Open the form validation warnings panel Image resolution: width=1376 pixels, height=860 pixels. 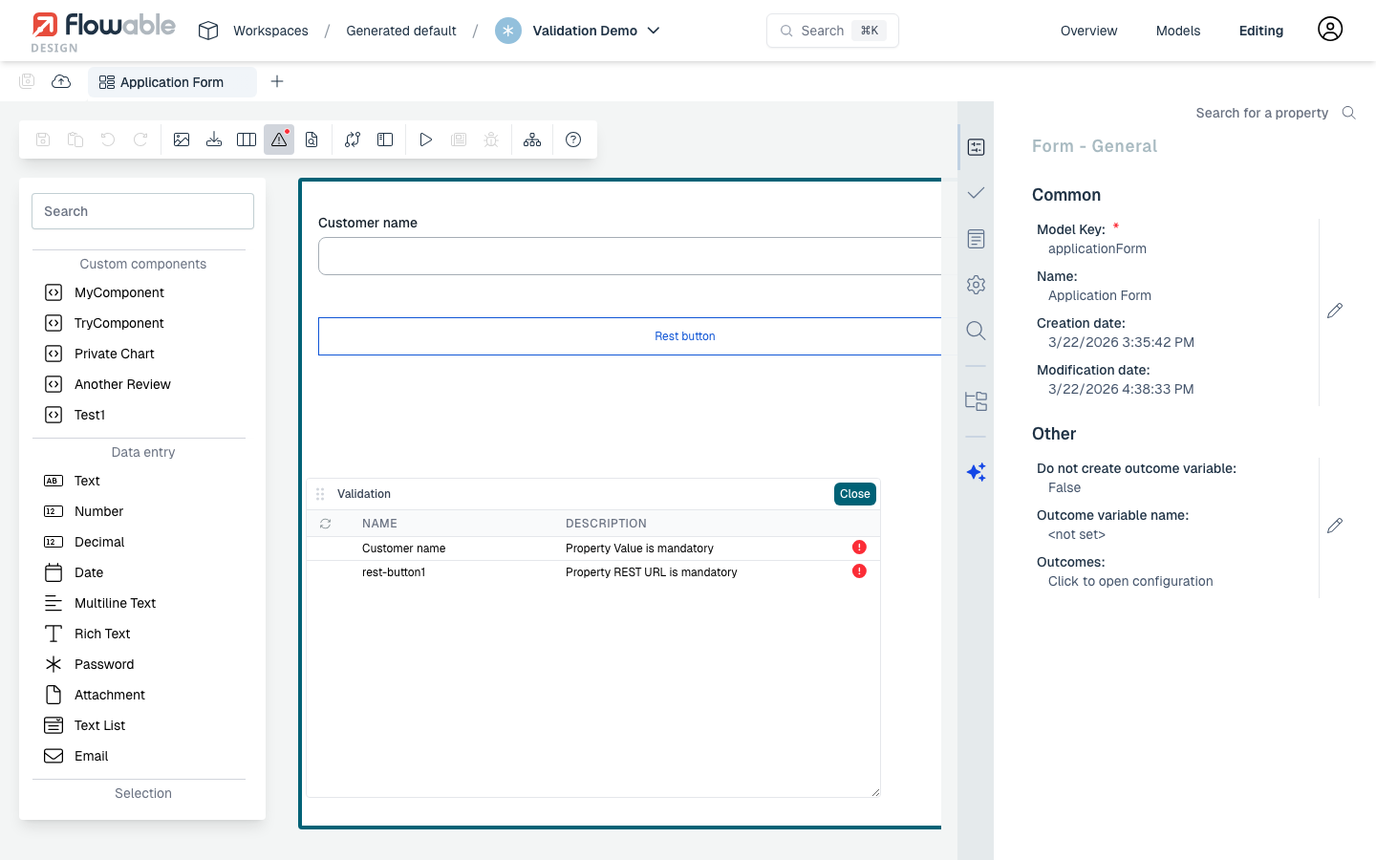[278, 140]
